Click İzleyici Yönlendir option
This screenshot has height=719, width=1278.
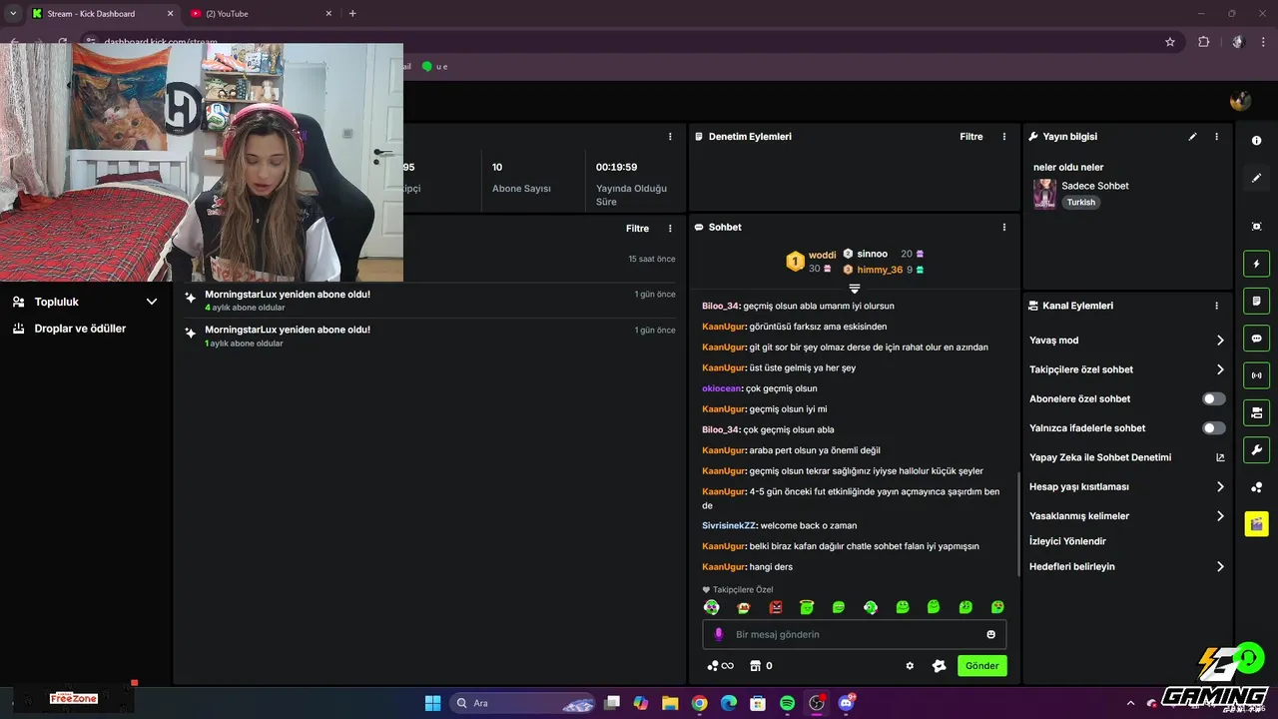click(x=1067, y=541)
